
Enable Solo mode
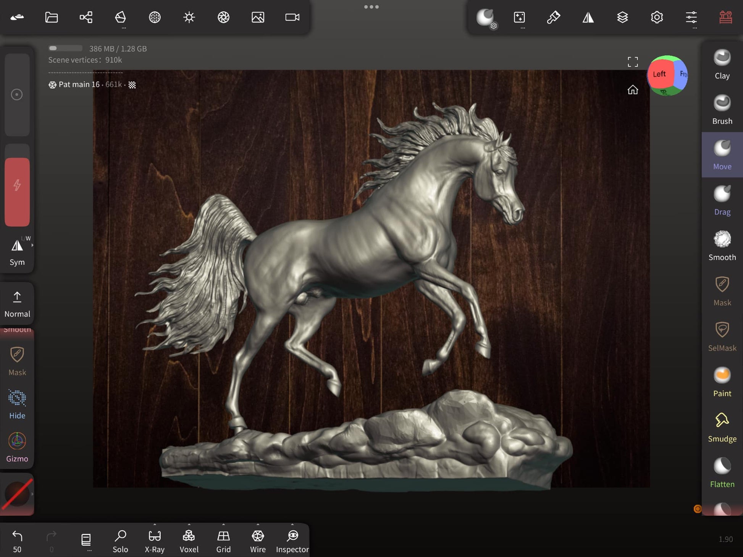tap(120, 541)
